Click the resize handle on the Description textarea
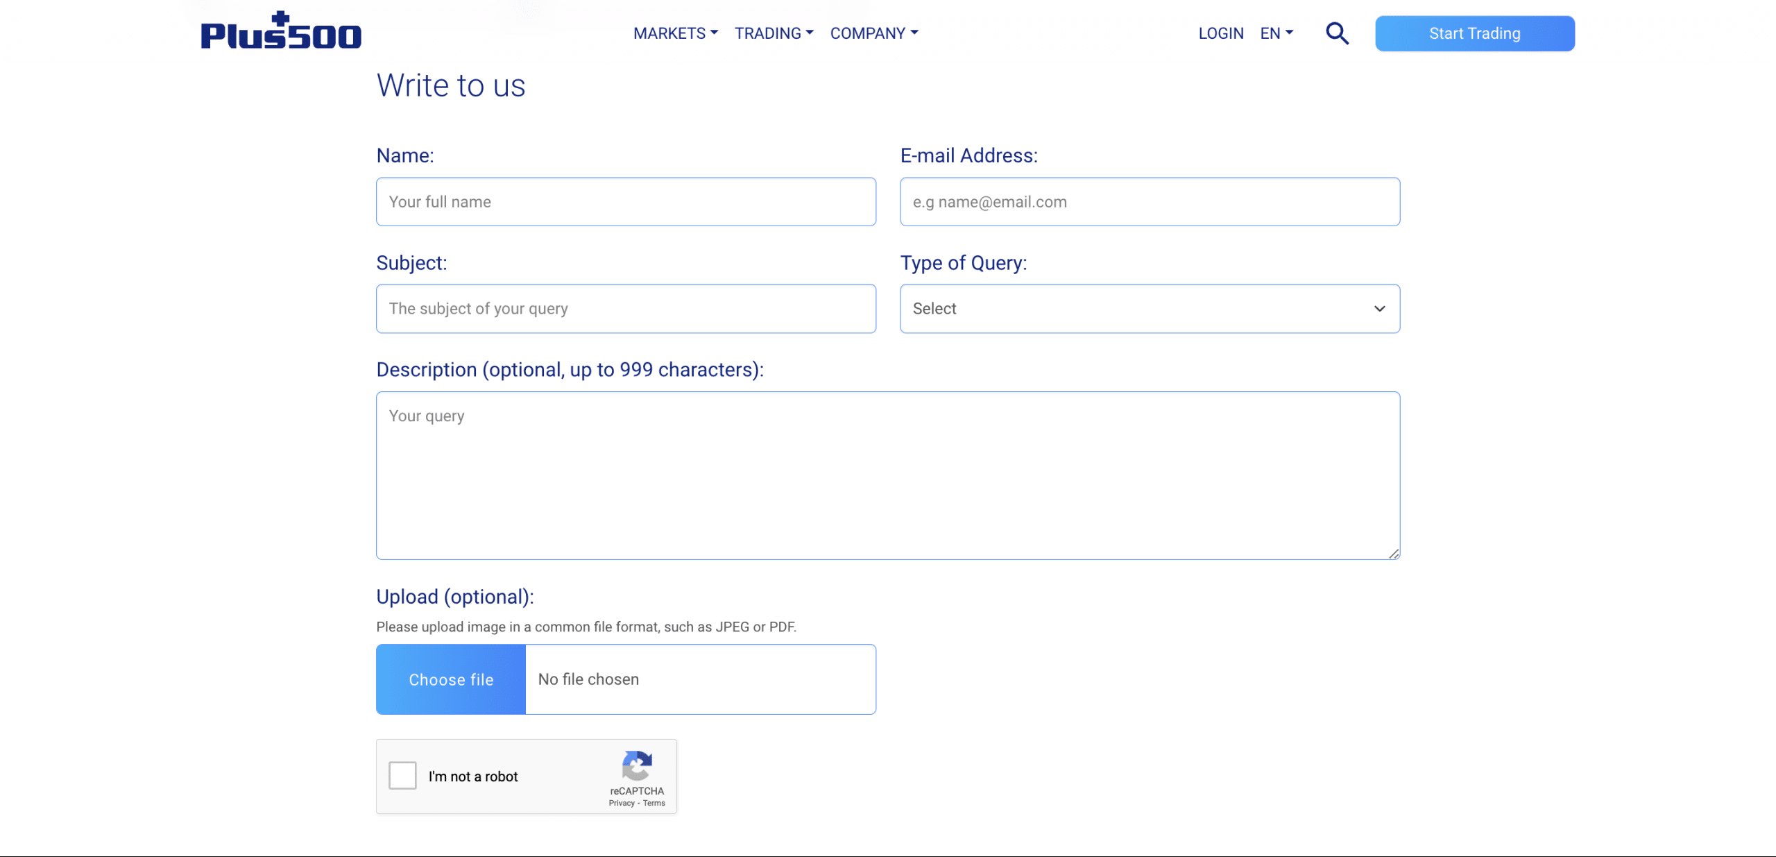Screen dimensions: 1776x857 point(1393,552)
